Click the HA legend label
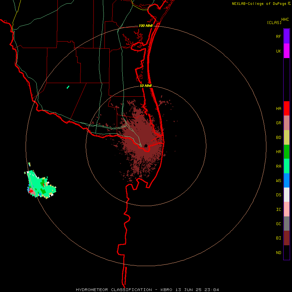 click(x=278, y=109)
